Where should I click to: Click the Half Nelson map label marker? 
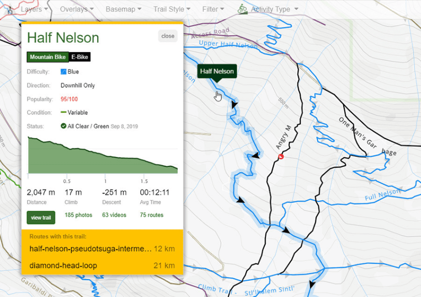click(x=217, y=72)
